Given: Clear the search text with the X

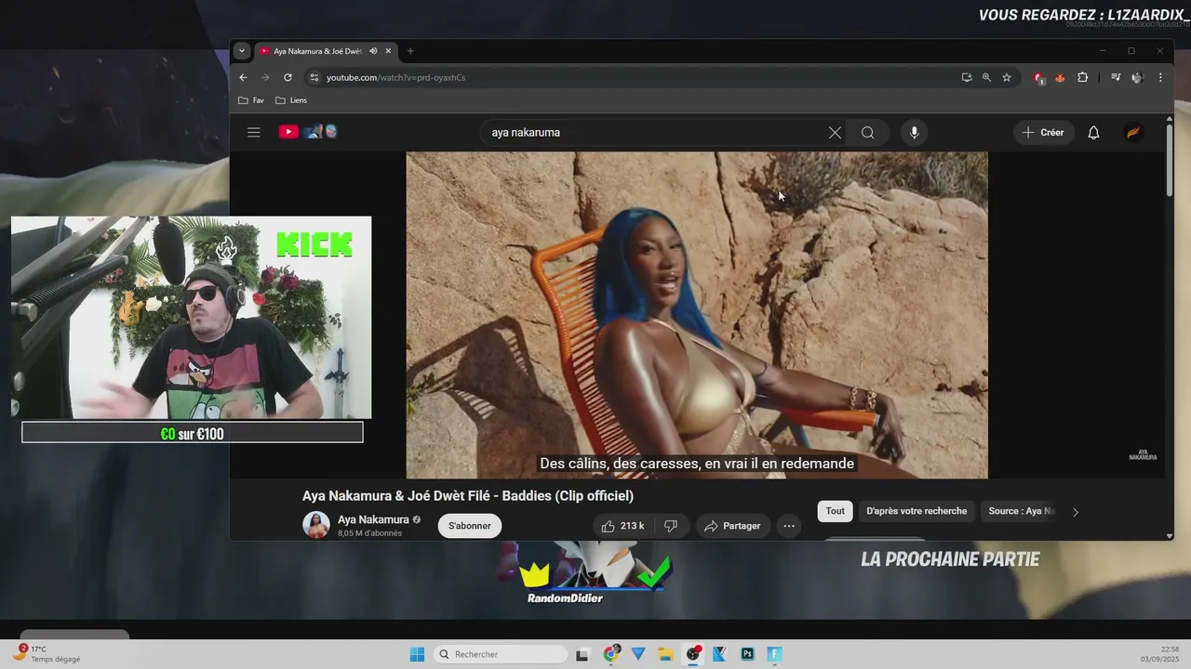Looking at the screenshot, I should 835,133.
